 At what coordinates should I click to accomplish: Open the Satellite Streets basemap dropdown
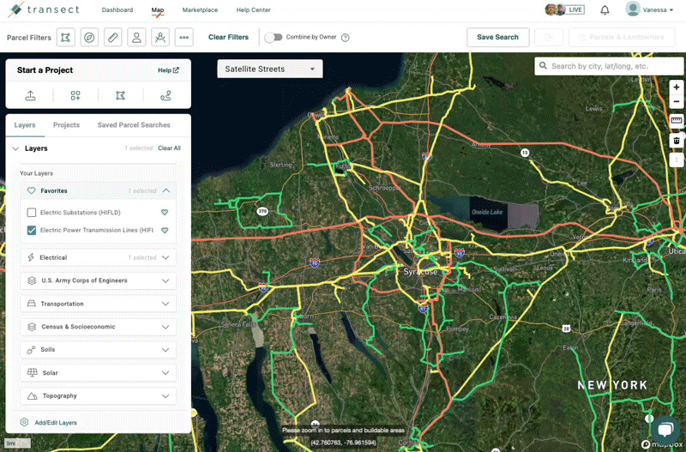(x=269, y=69)
